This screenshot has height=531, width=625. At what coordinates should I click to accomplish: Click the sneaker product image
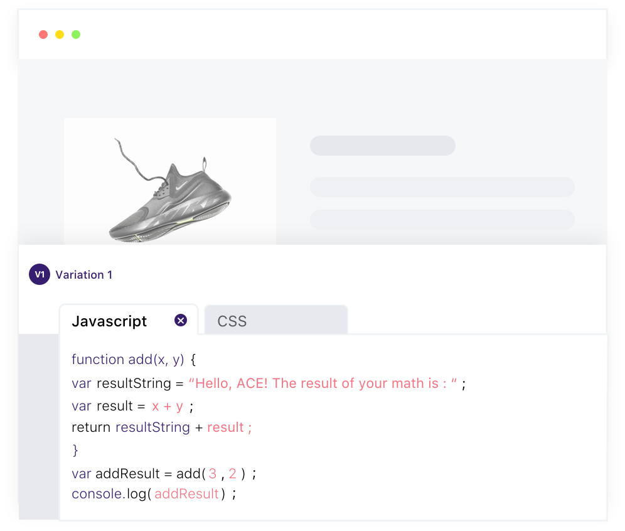[170, 181]
